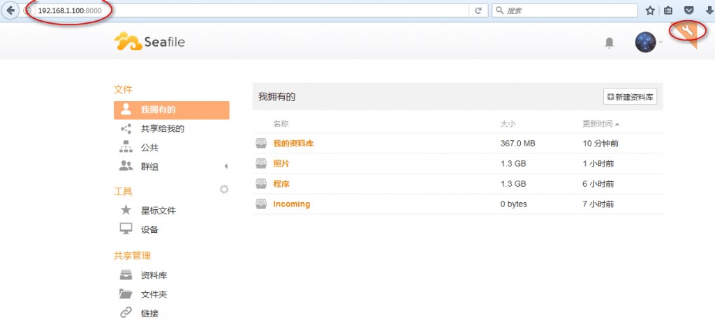Open 共享给我的 sidebar item
The width and height of the screenshot is (715, 320).
pos(162,129)
